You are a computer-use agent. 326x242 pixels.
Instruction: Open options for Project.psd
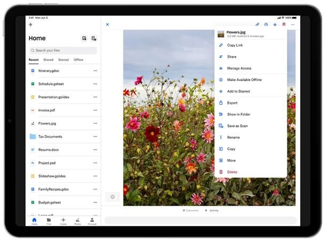point(95,163)
